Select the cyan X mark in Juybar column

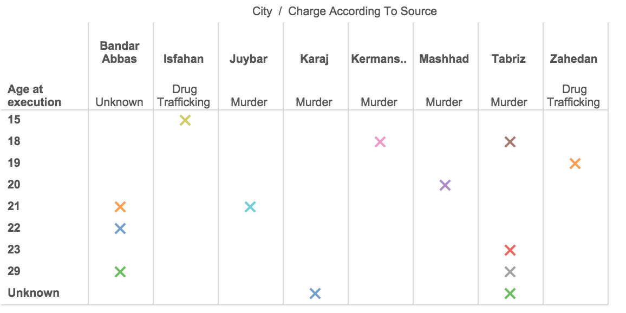(250, 207)
